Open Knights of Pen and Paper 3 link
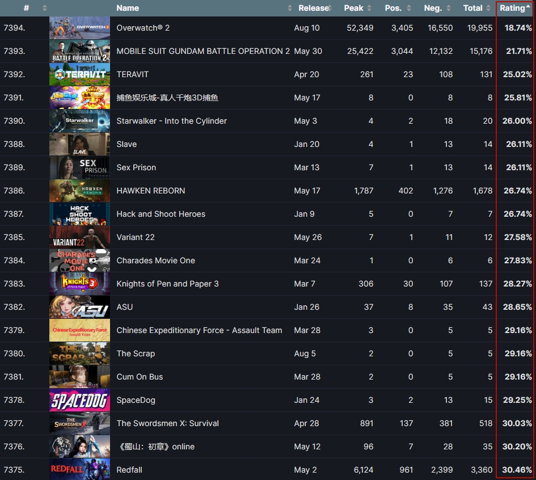The height and width of the screenshot is (480, 536). 167,284
